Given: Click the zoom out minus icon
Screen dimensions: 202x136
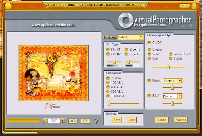Looking at the screenshot, I should [45, 121].
